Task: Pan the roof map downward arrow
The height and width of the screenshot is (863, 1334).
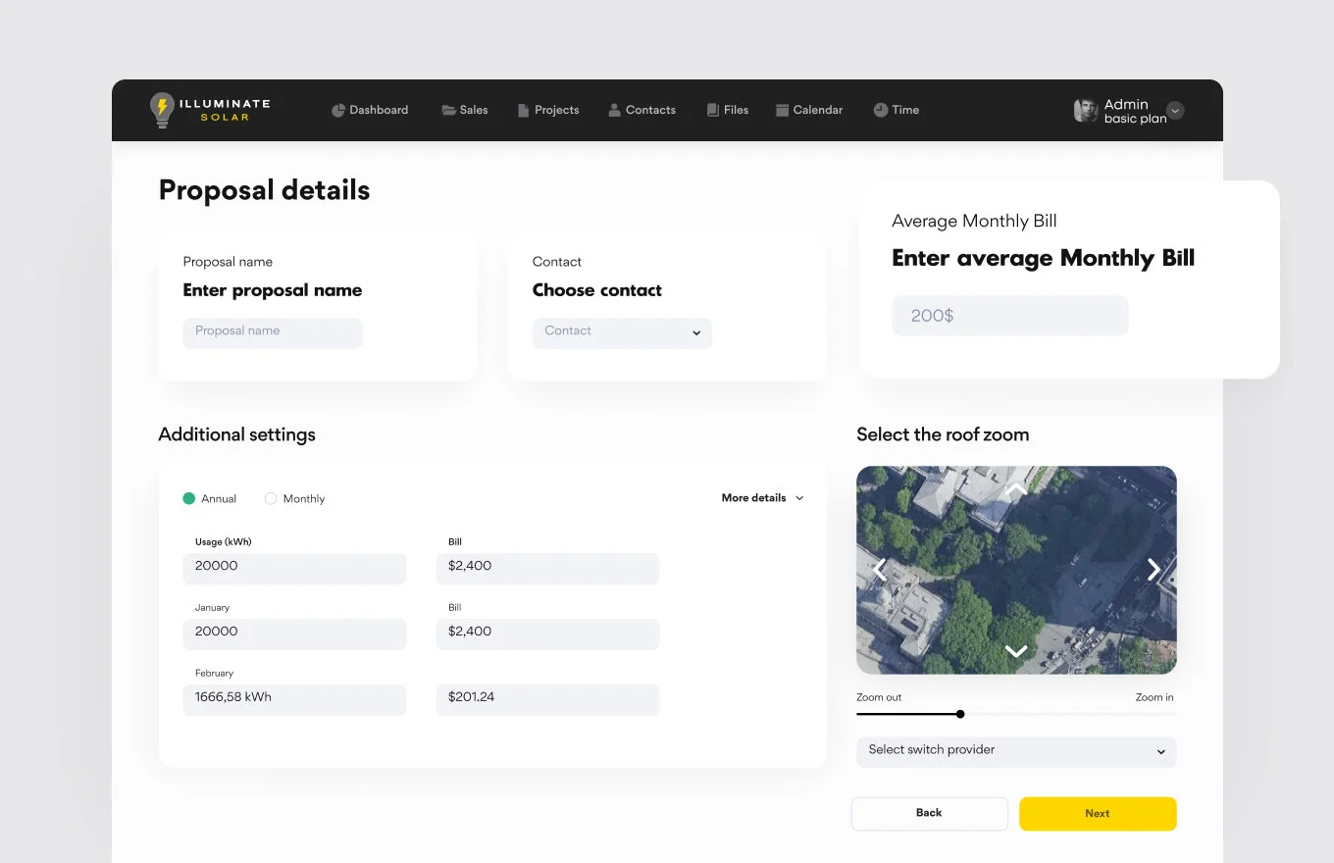Action: click(1016, 651)
